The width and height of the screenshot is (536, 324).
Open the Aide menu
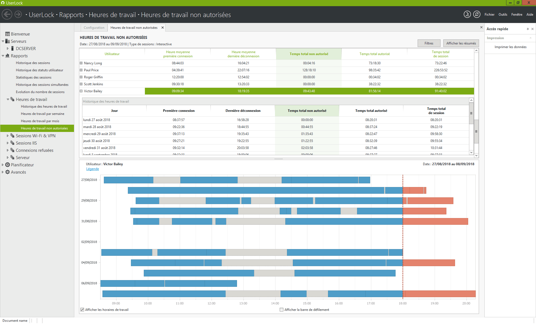click(x=530, y=15)
